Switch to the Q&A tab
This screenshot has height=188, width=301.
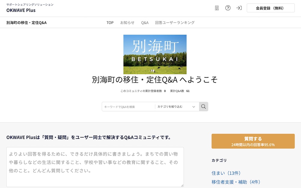tap(145, 22)
